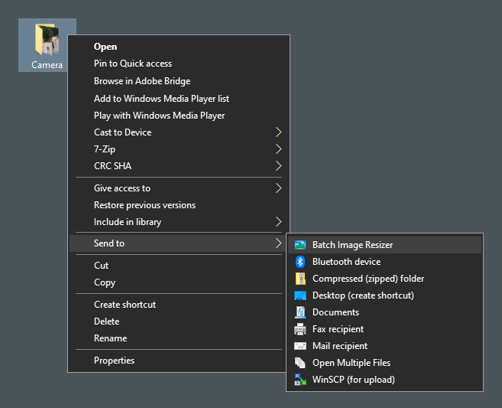Click the Batch Image Resizer icon
The height and width of the screenshot is (408, 502).
[300, 245]
